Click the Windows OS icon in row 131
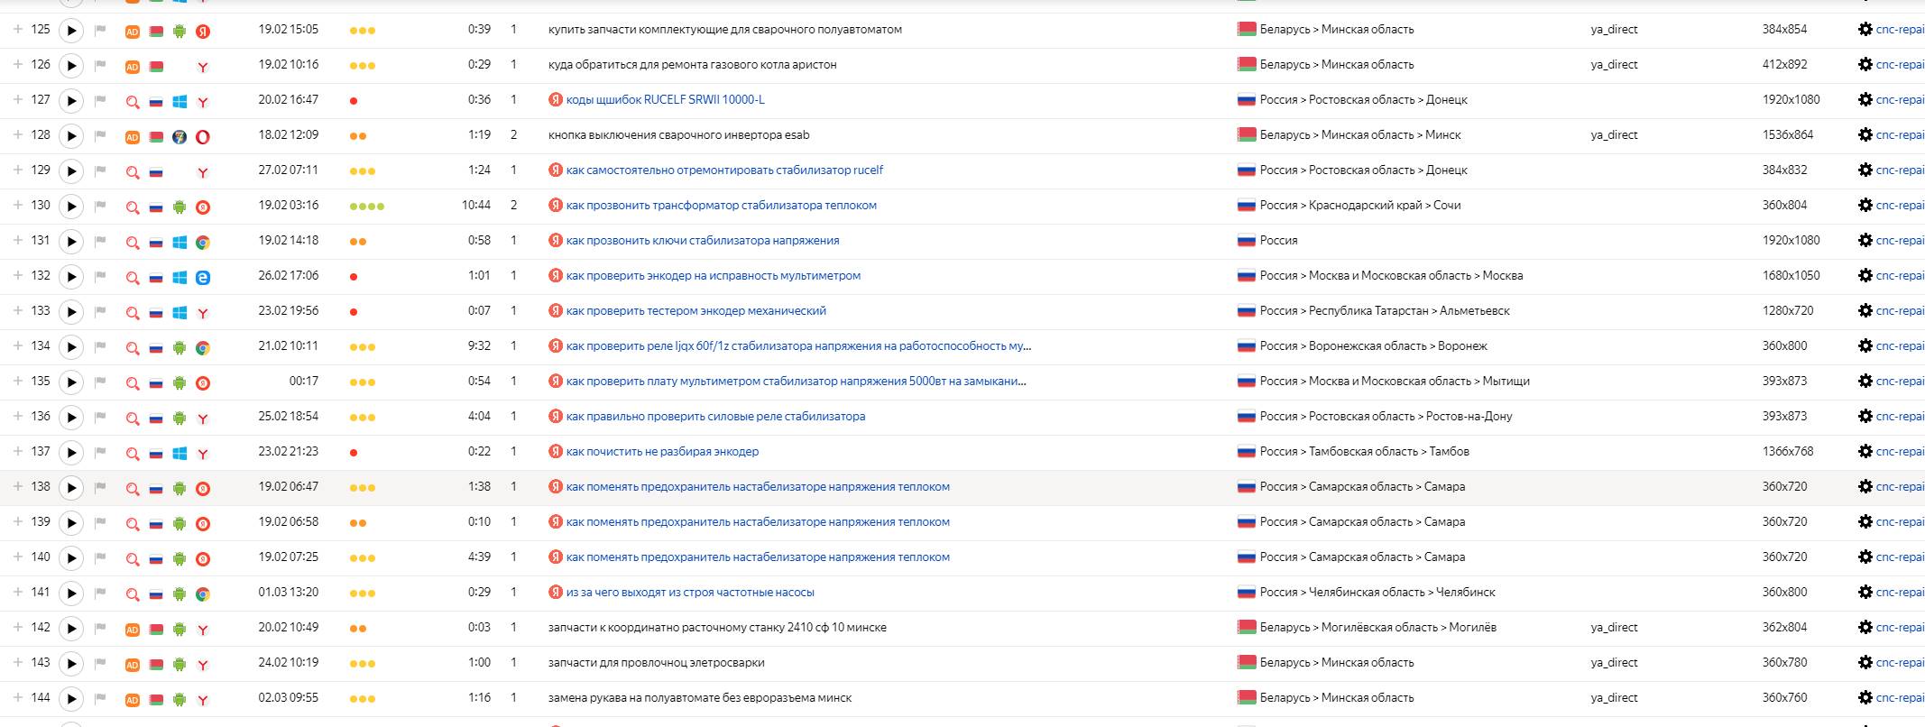The height and width of the screenshot is (727, 1925). (x=180, y=242)
